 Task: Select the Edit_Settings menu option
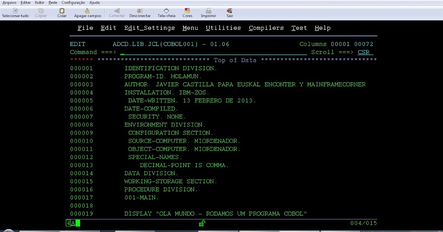150,28
